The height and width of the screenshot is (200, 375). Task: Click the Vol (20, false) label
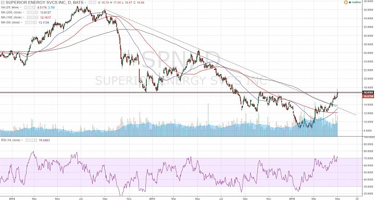pyautogui.click(x=10, y=7)
